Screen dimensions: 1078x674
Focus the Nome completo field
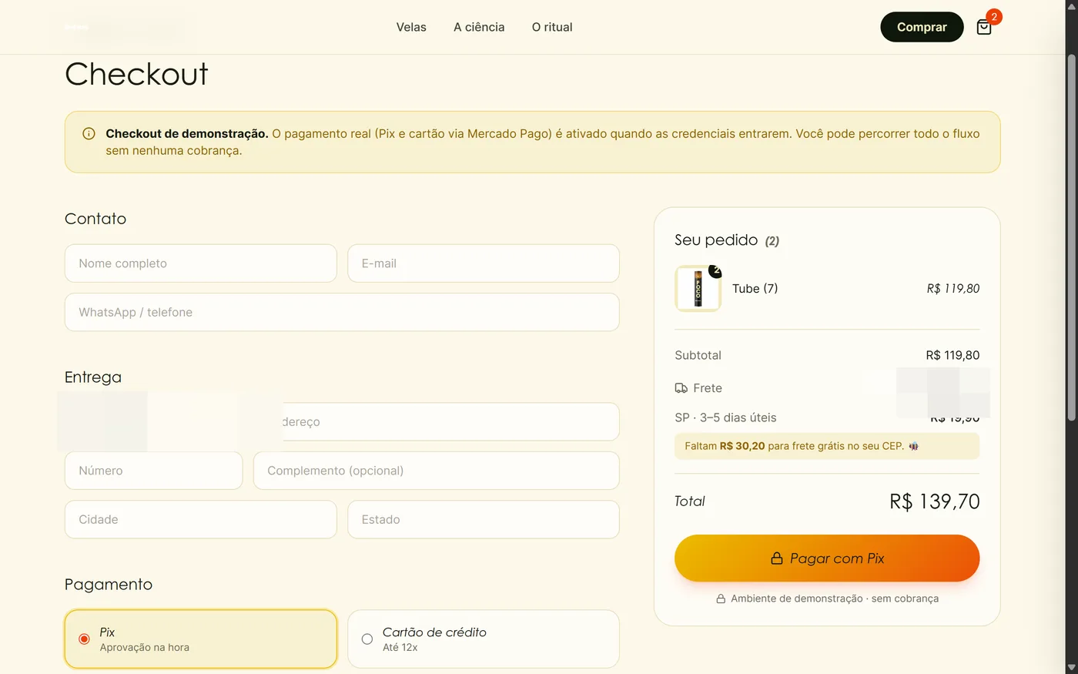pyautogui.click(x=201, y=263)
